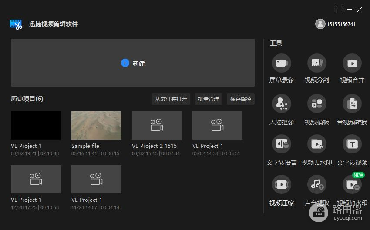Viewport: 370px width, 230px height.
Task: Open VE Project_1 black thumbnail from 08/02
Action: click(36, 125)
